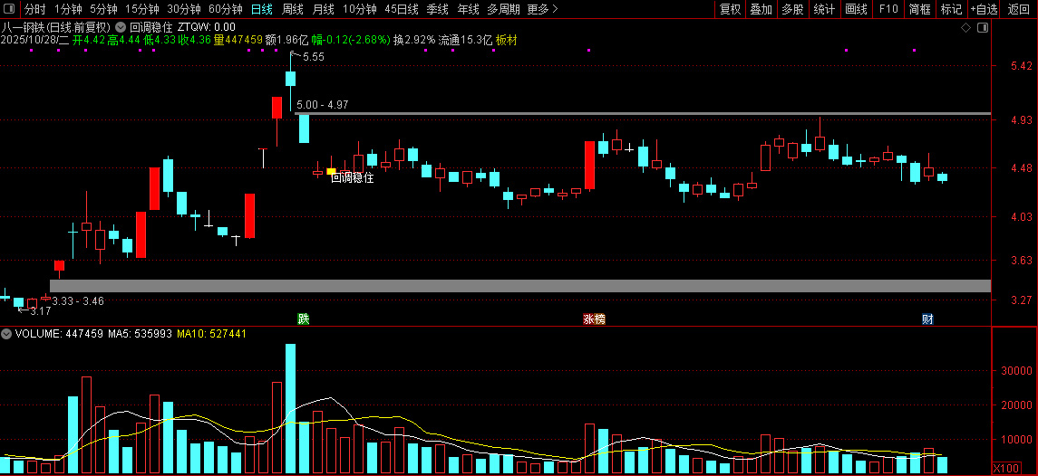This screenshot has height=476, width=1038.
Task: Expand the 更多 periods menu
Action: (x=543, y=9)
